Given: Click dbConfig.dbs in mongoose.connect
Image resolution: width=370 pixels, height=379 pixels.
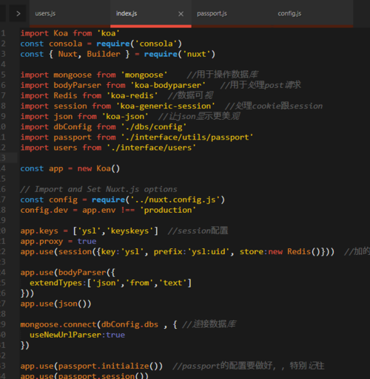Looking at the screenshot, I should point(129,324).
